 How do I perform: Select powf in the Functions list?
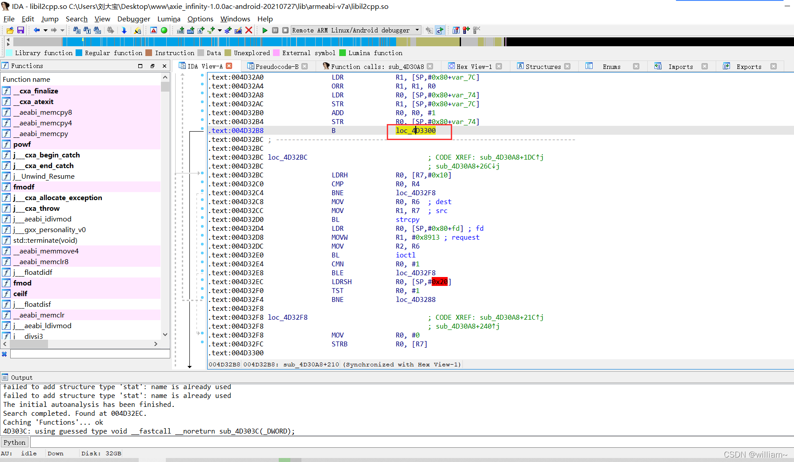(x=22, y=145)
